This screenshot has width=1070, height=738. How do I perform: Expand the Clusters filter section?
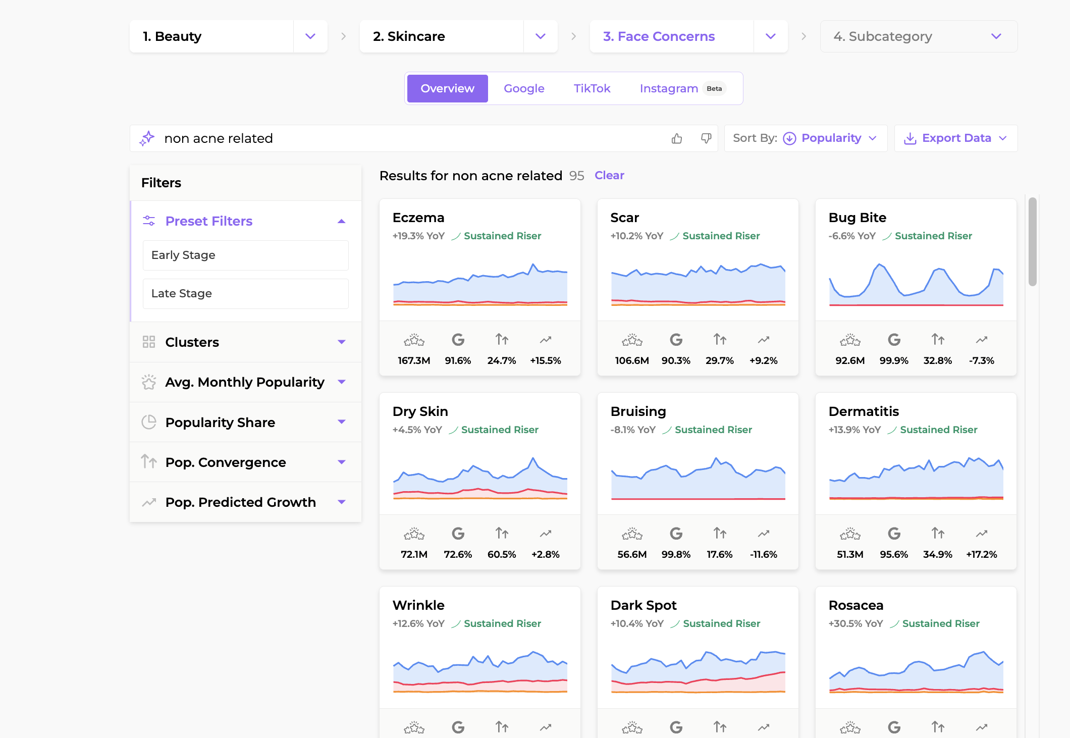[x=342, y=342]
